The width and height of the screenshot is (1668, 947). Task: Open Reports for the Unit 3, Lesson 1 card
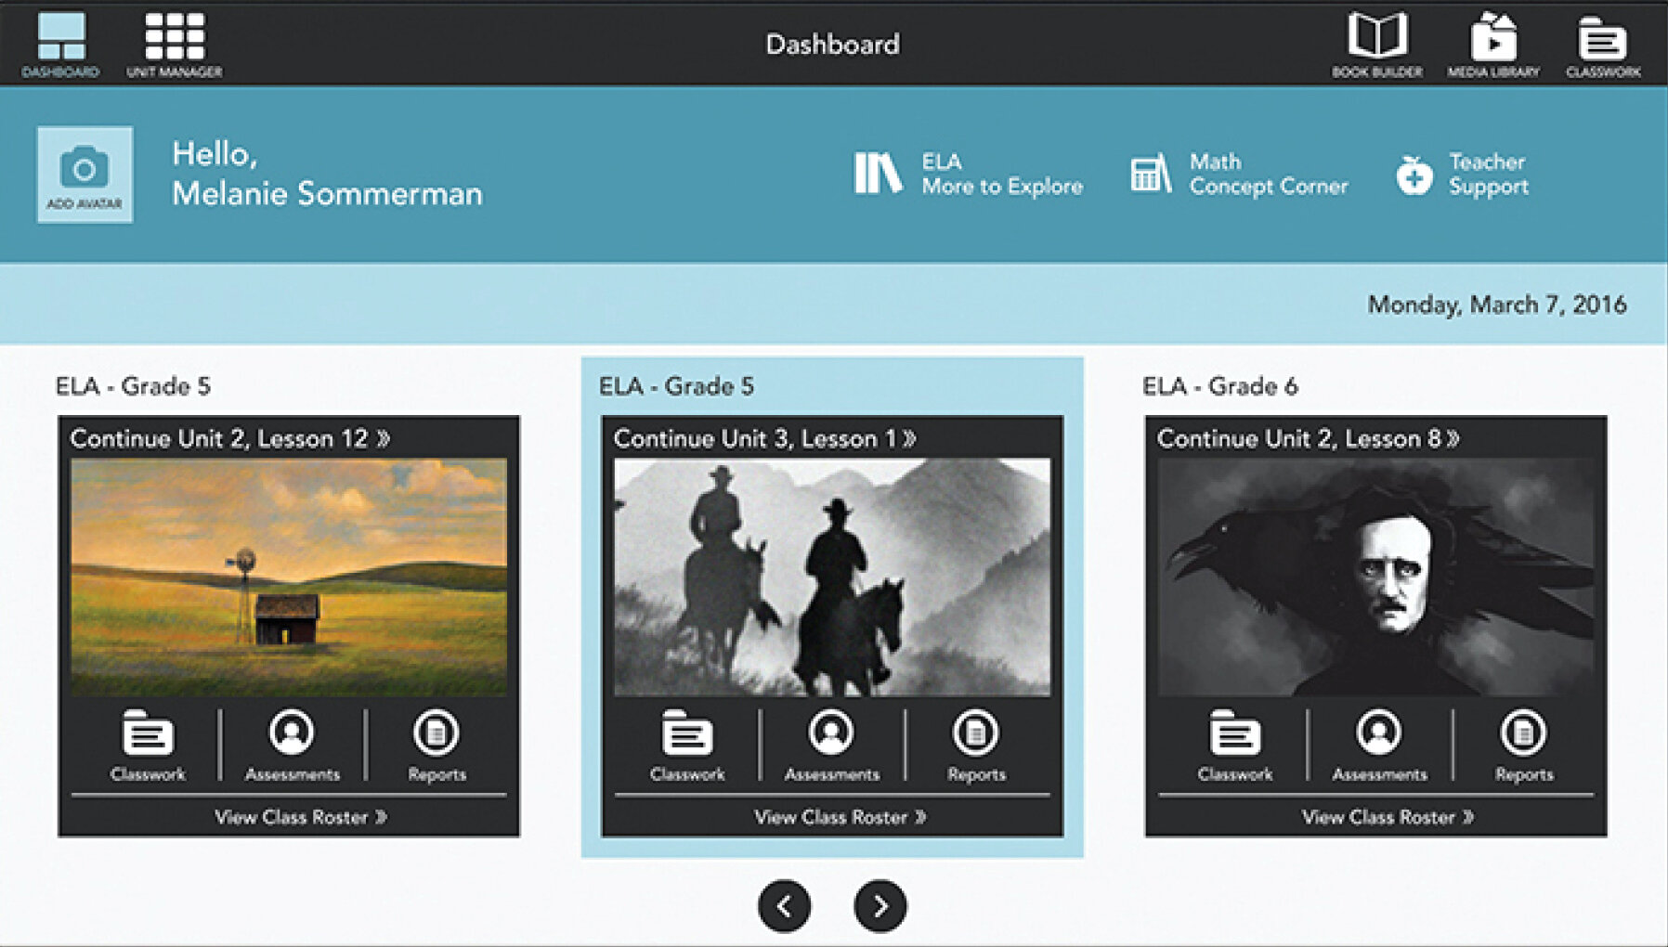tap(976, 746)
